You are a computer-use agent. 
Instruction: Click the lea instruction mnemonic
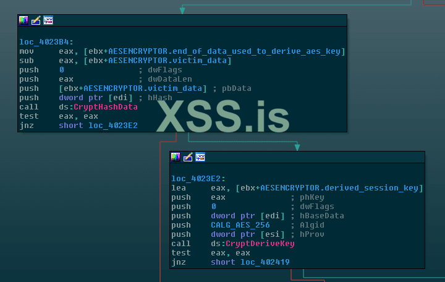pos(179,188)
